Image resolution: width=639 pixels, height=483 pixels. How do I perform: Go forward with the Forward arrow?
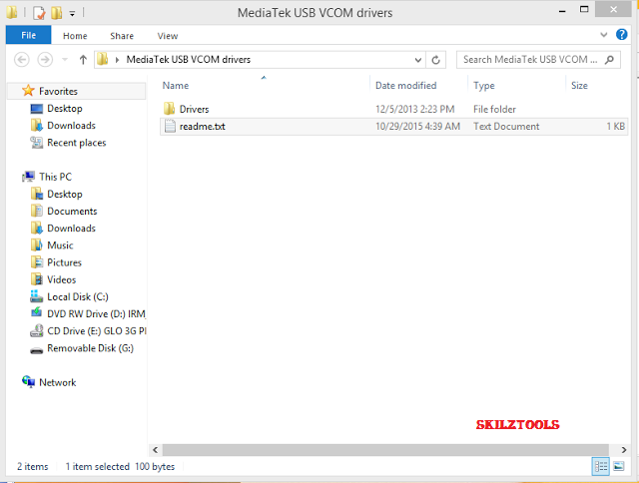click(x=45, y=60)
